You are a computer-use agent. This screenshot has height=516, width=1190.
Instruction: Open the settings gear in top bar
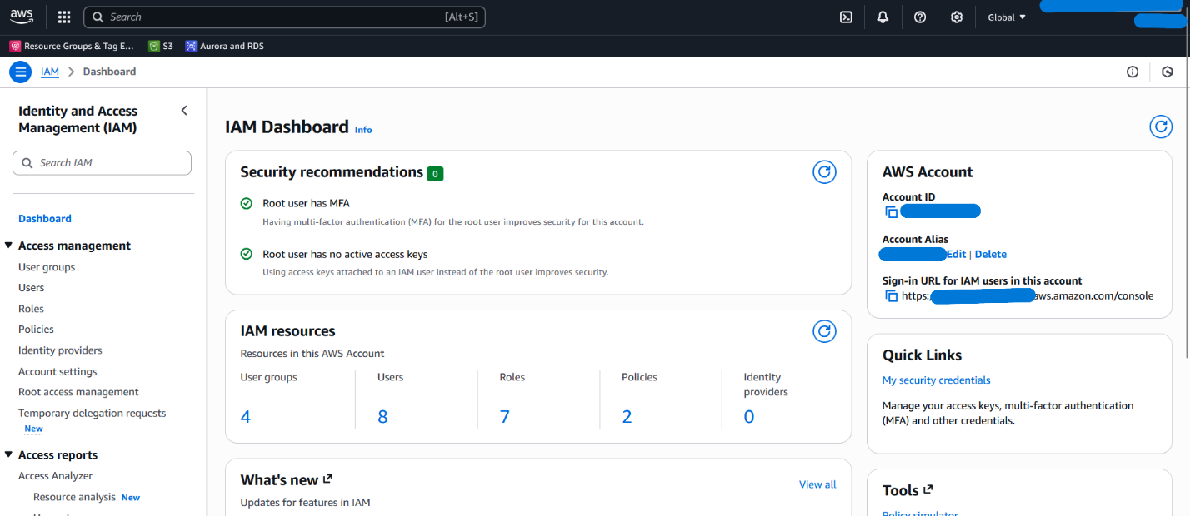coord(957,17)
